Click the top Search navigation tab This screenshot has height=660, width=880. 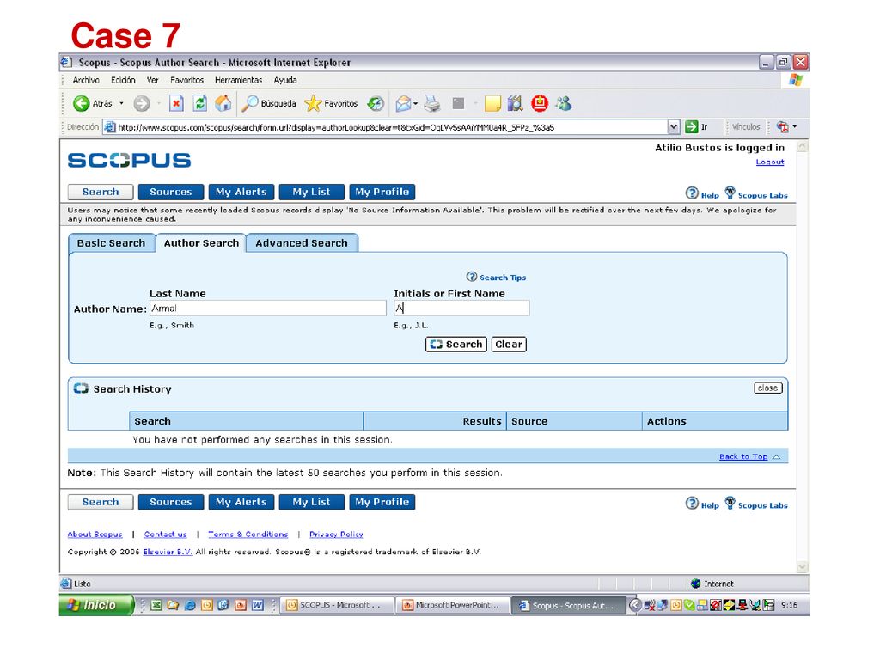tap(101, 192)
